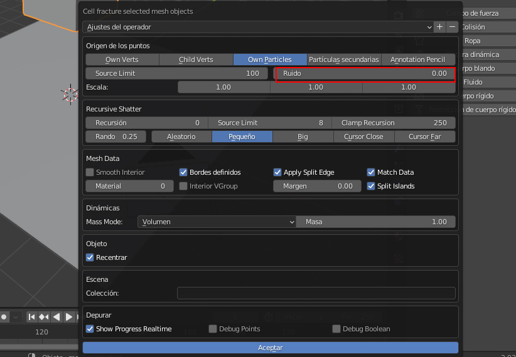Click the Colección text field

316,293
